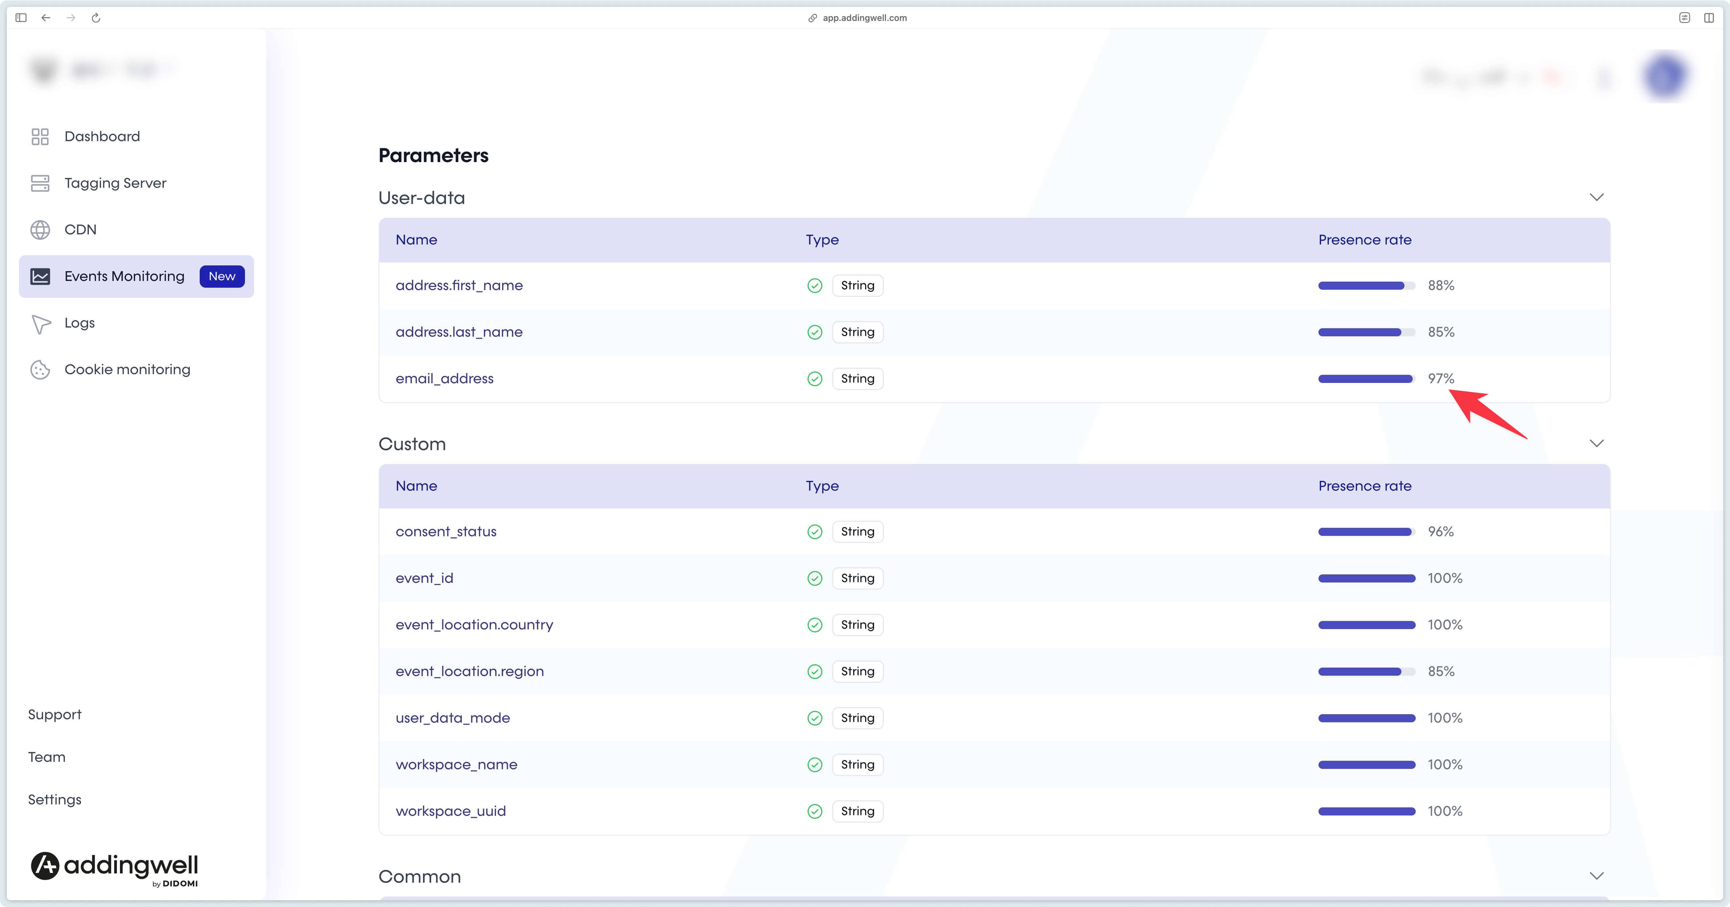Click the green check icon for user_data_mode
1730x907 pixels.
pyautogui.click(x=815, y=718)
